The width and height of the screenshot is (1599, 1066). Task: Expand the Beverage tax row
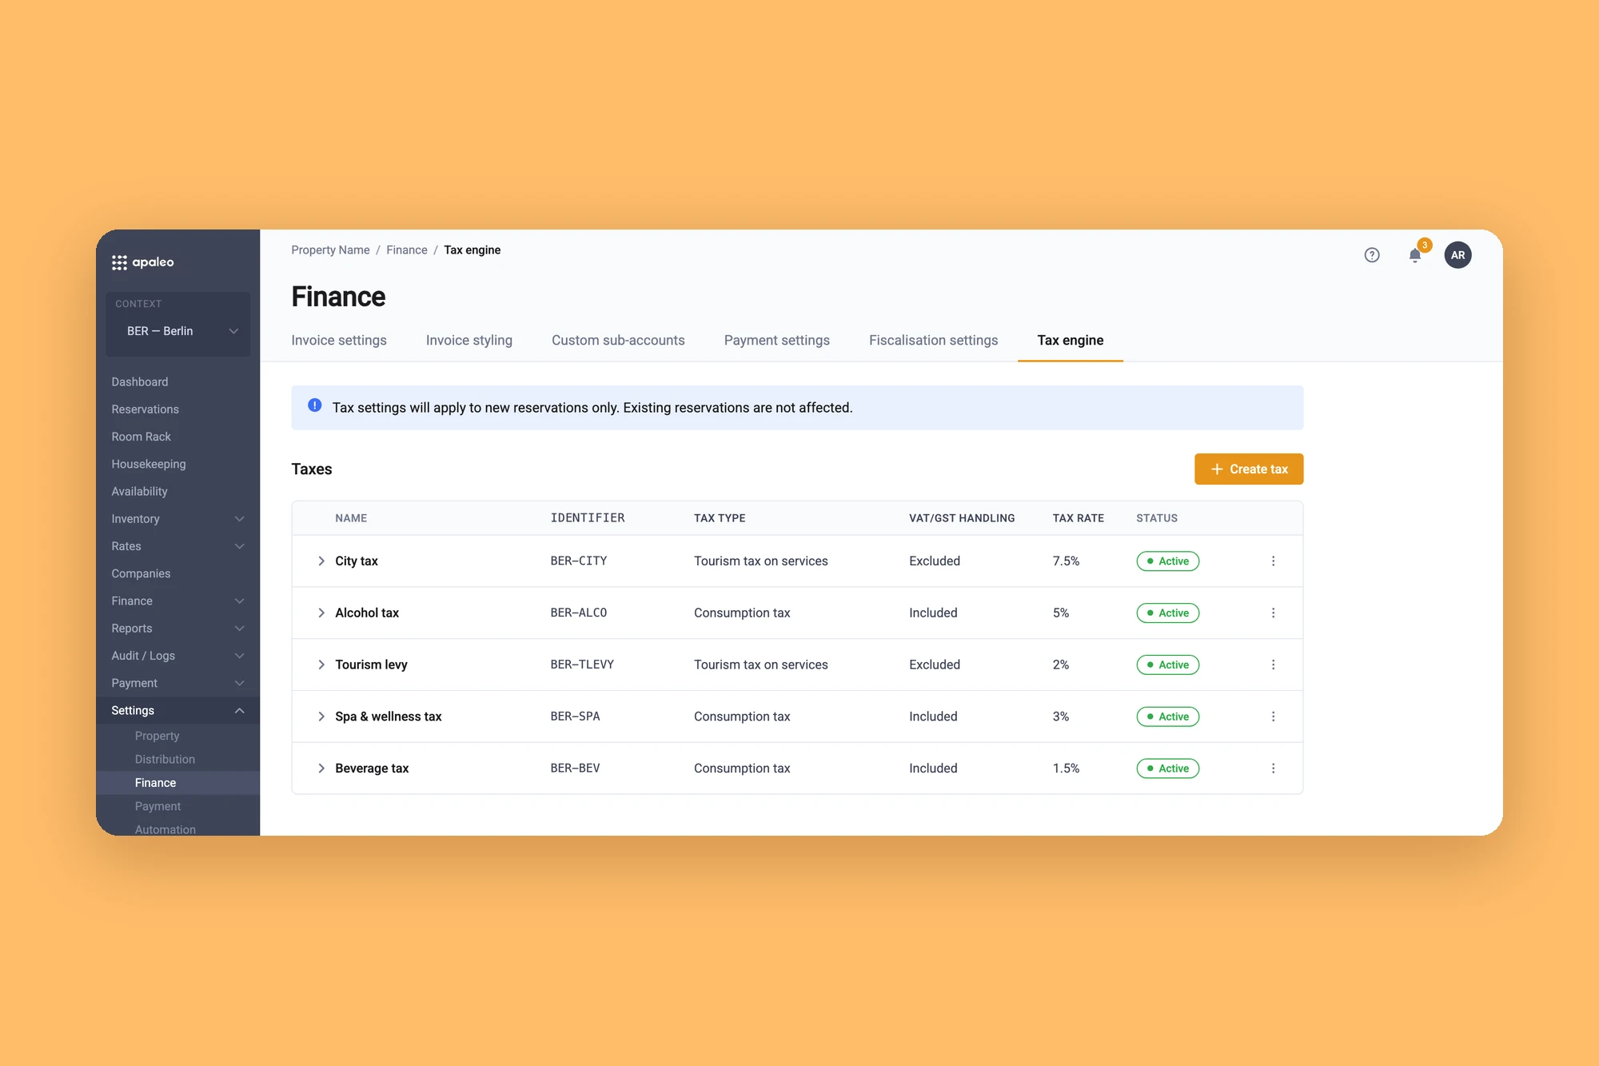[321, 769]
